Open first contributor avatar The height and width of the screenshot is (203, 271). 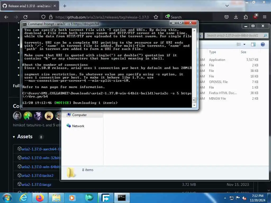coord(17,116)
